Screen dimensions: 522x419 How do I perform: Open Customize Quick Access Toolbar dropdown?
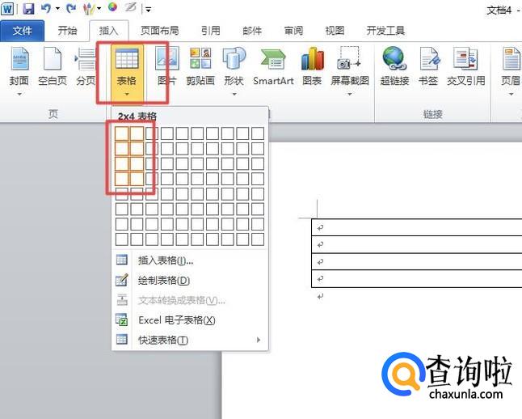[x=149, y=10]
